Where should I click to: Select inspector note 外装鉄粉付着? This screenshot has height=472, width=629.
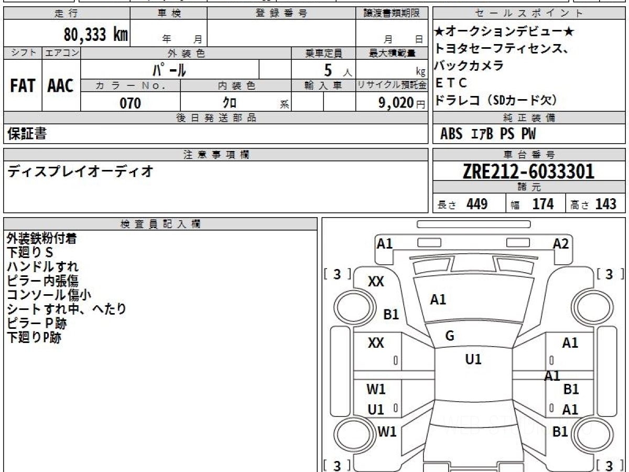[42, 239]
